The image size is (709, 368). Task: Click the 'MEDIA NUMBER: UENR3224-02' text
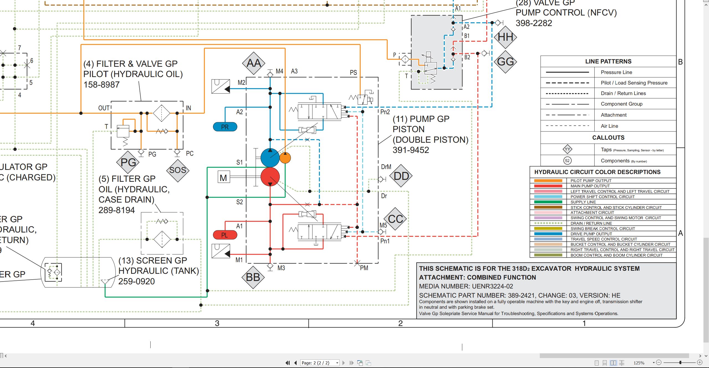tap(466, 286)
